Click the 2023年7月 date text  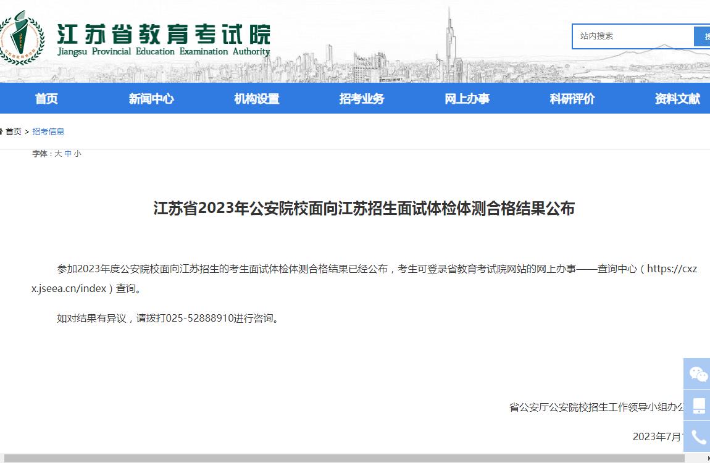click(x=658, y=436)
